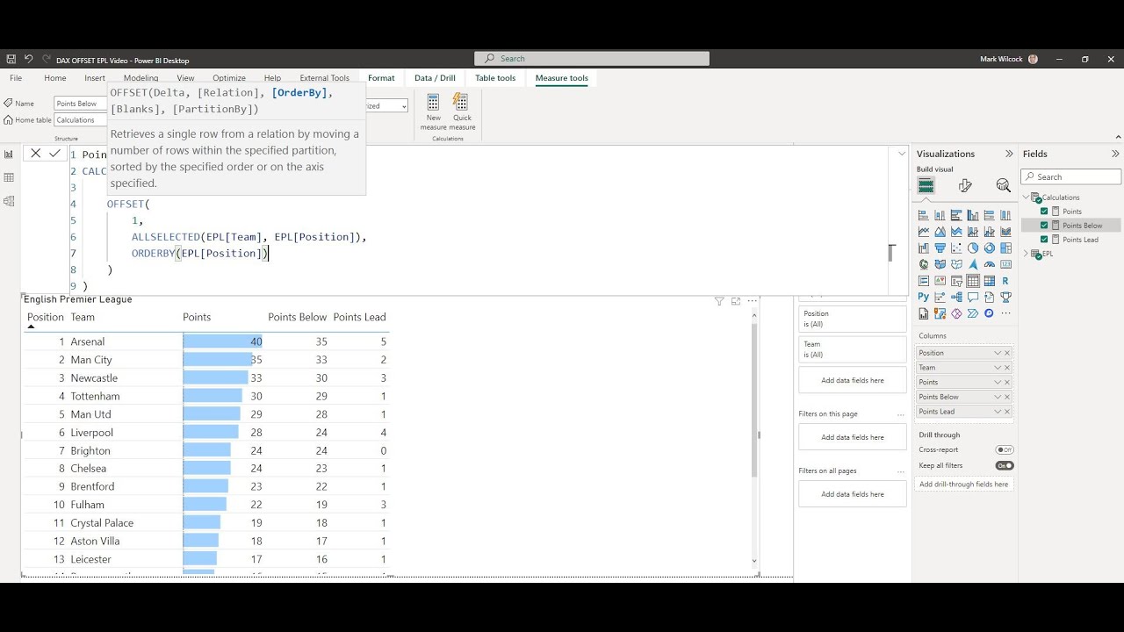The height and width of the screenshot is (632, 1124).
Task: Open Data view from the left sidebar
Action: coord(9,177)
